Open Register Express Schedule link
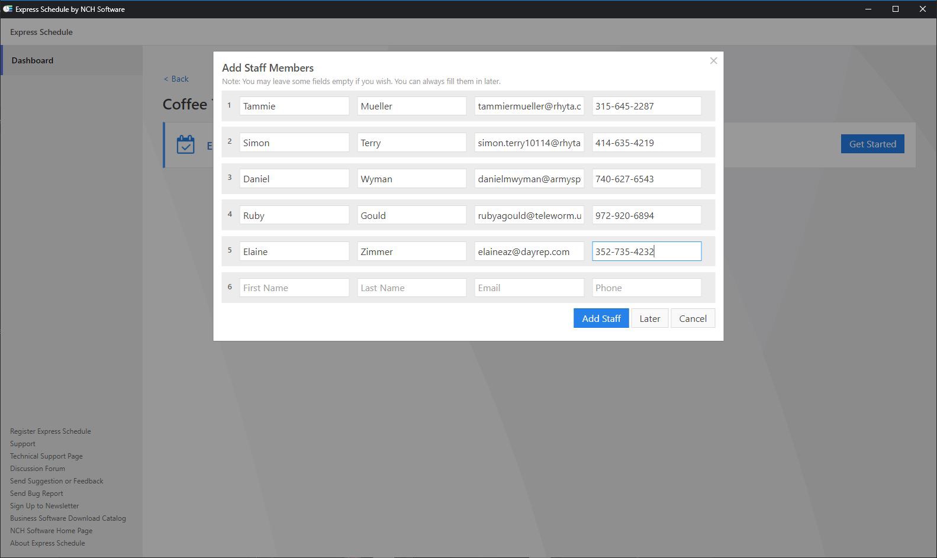The image size is (937, 558). tap(50, 431)
